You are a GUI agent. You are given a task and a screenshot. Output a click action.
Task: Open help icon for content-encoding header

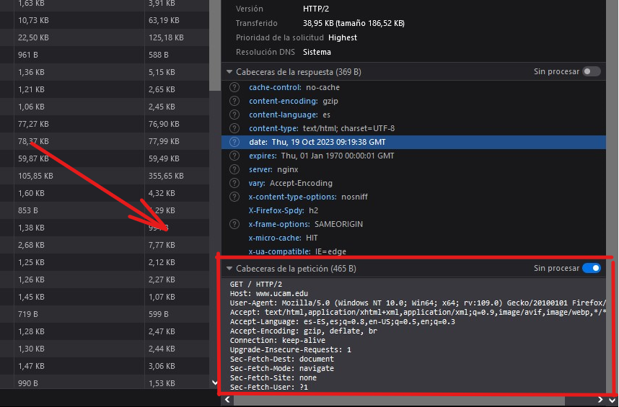point(234,101)
